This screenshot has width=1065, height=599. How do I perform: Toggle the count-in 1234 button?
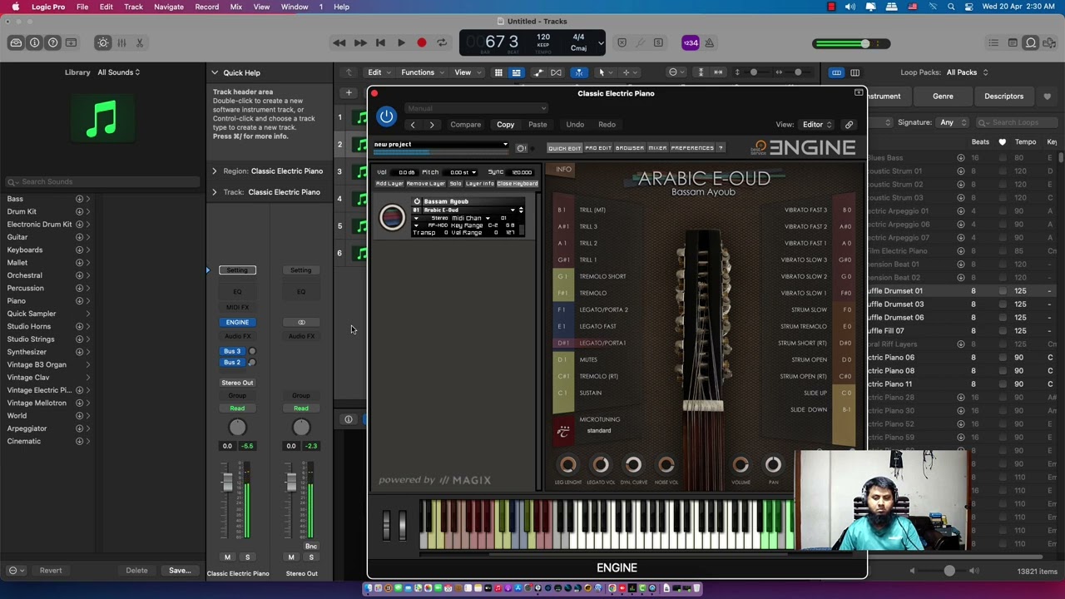point(691,42)
